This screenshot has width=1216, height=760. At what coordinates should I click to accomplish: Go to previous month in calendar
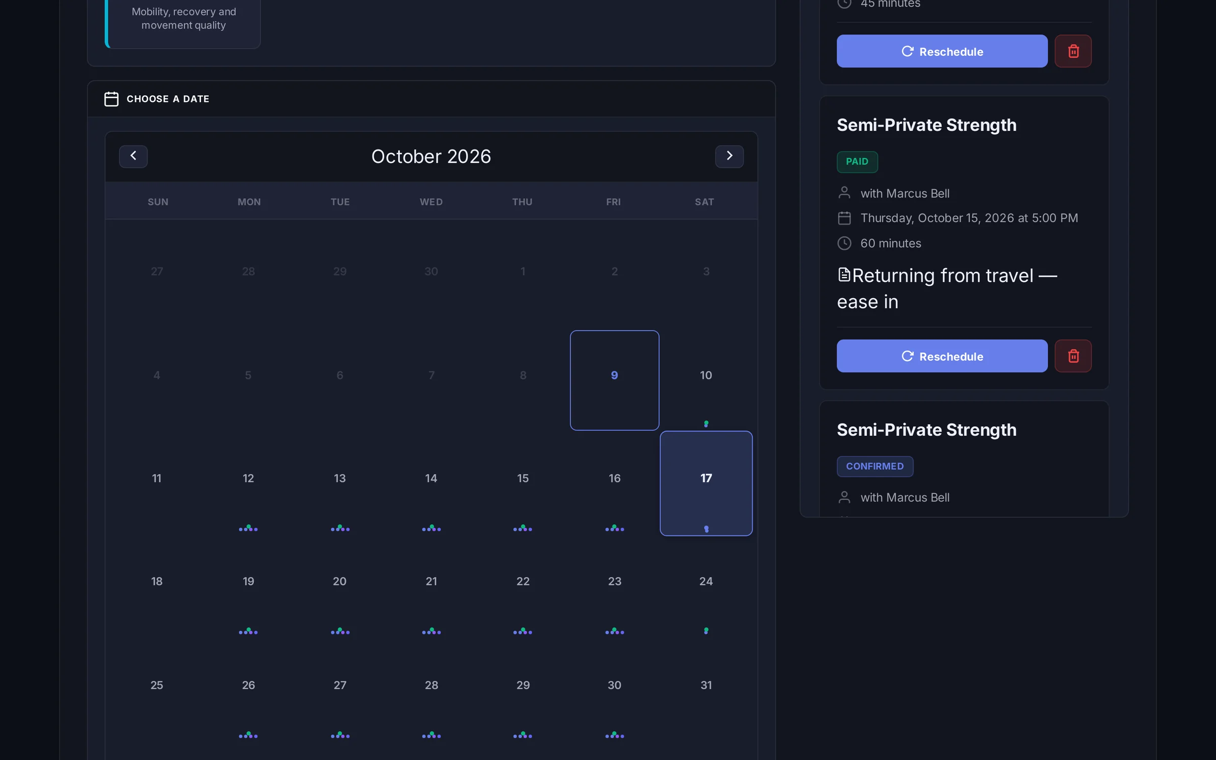pyautogui.click(x=133, y=156)
